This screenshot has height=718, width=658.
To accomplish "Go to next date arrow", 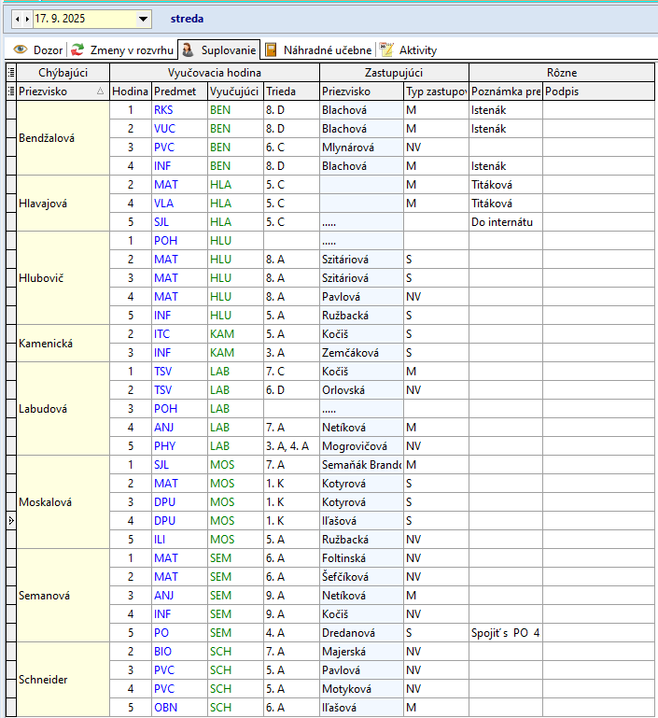I will tap(27, 19).
